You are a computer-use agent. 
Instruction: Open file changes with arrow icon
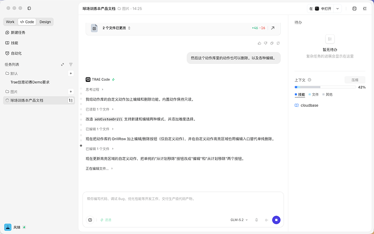point(273,28)
